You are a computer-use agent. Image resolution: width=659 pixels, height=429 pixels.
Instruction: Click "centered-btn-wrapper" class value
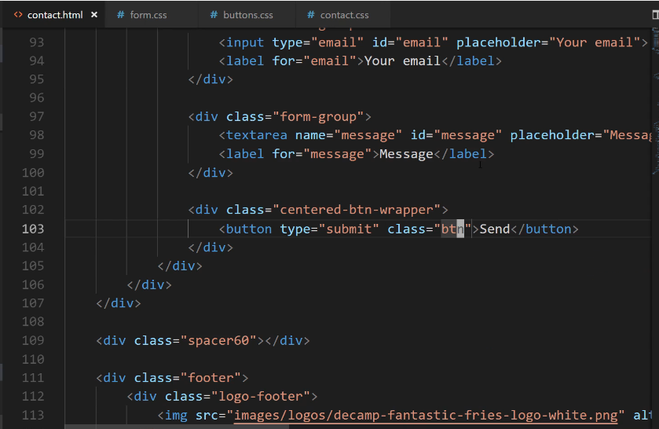tap(357, 210)
